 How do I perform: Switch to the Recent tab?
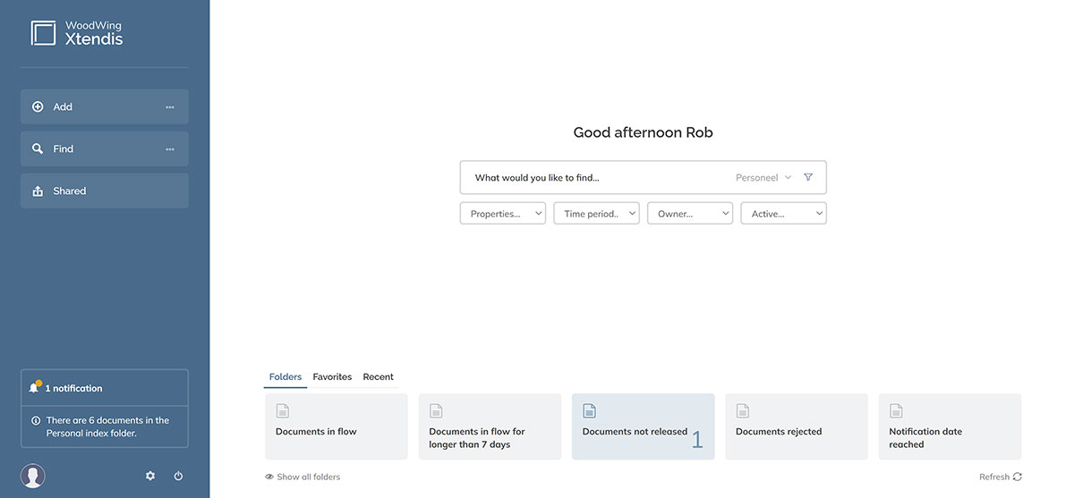[378, 376]
